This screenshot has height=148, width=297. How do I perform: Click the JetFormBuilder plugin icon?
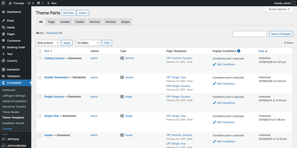4,146
